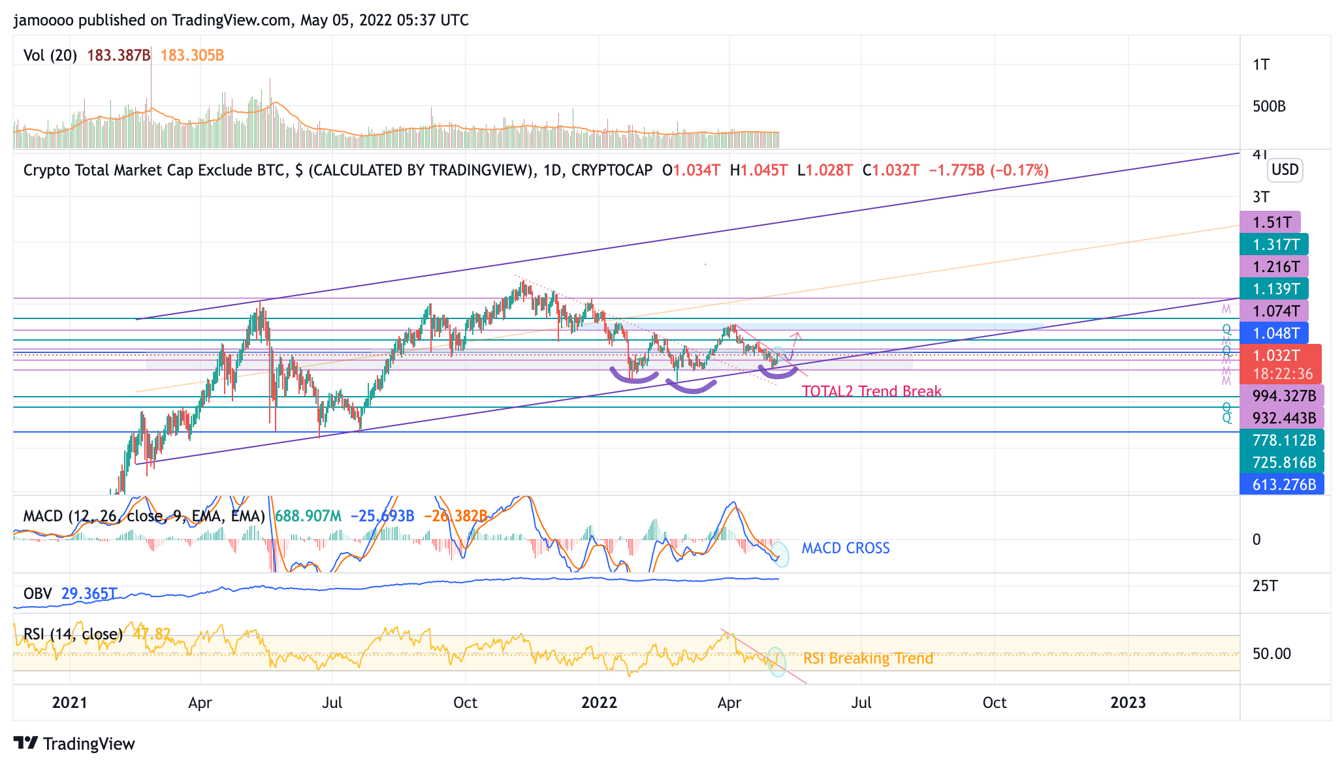This screenshot has width=1344, height=766.
Task: Click the 183.305B volume MA value
Action: click(x=192, y=55)
